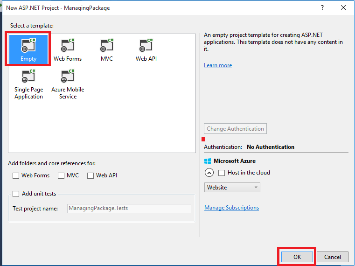The height and width of the screenshot is (266, 355).
Task: Click the Test project name field
Action: tap(129, 209)
